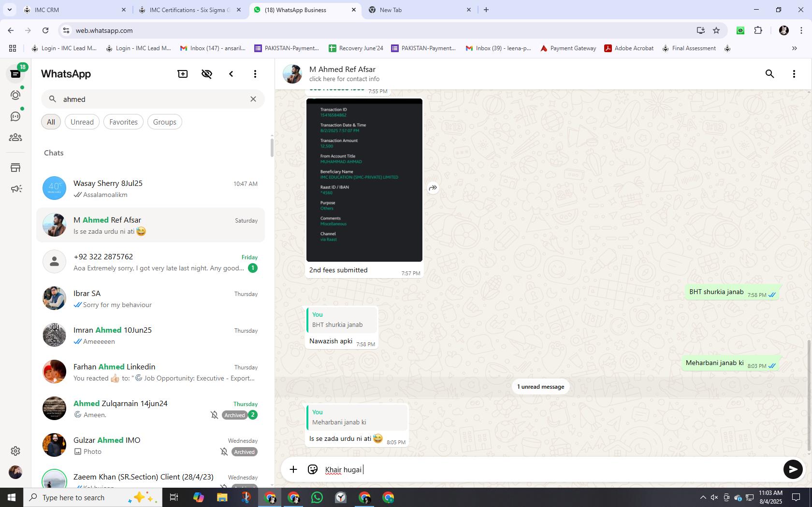Click 'click here for contact info' in header
Viewport: 812px width, 507px height.
coord(344,79)
